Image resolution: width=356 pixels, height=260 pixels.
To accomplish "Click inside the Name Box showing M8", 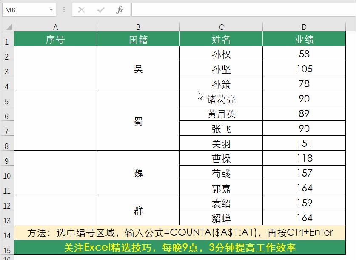I will (x=23, y=10).
